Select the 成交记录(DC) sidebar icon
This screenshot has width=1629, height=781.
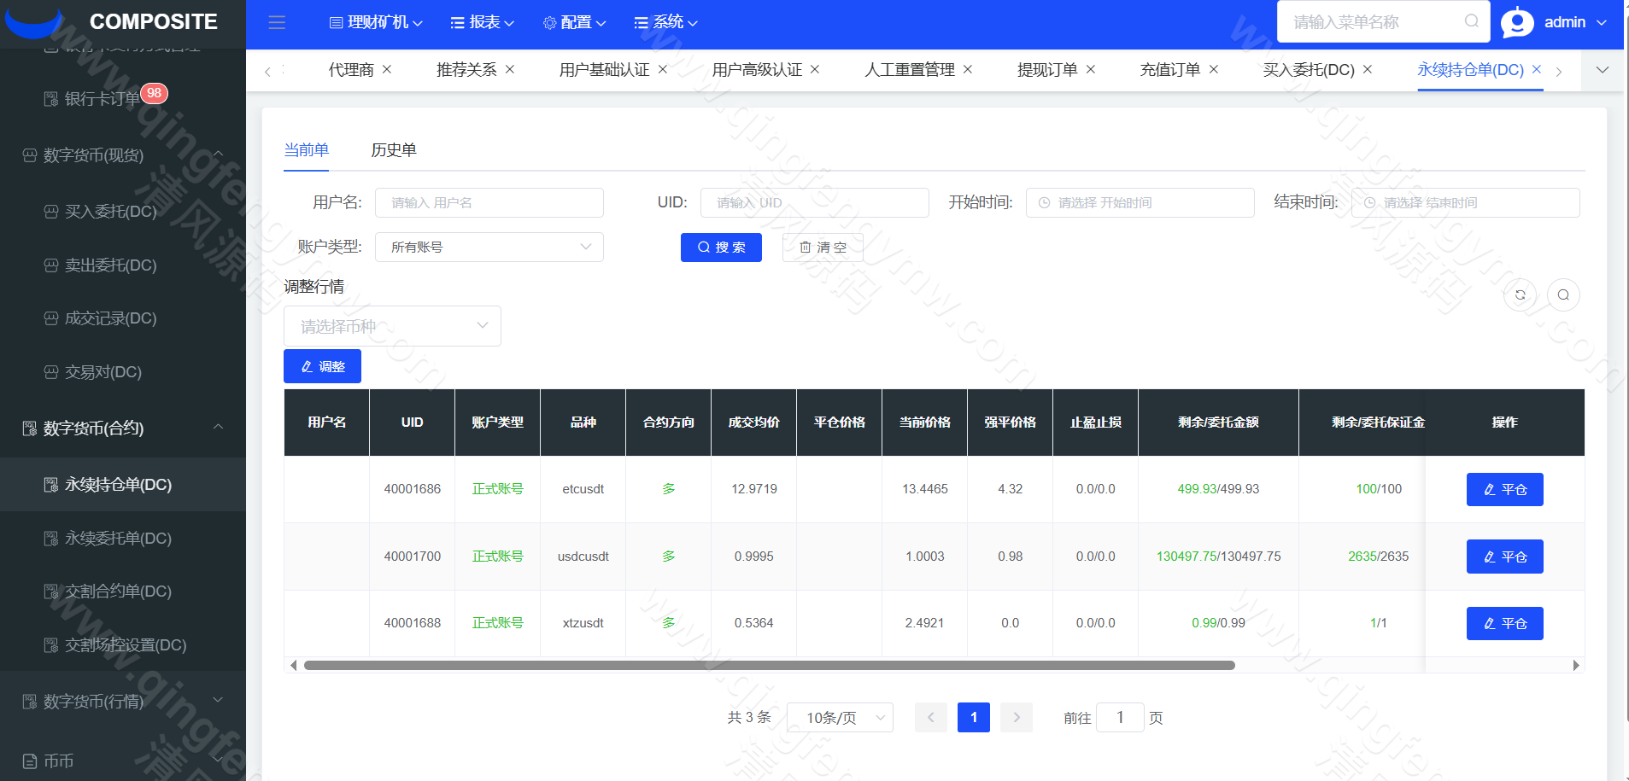[x=50, y=318]
